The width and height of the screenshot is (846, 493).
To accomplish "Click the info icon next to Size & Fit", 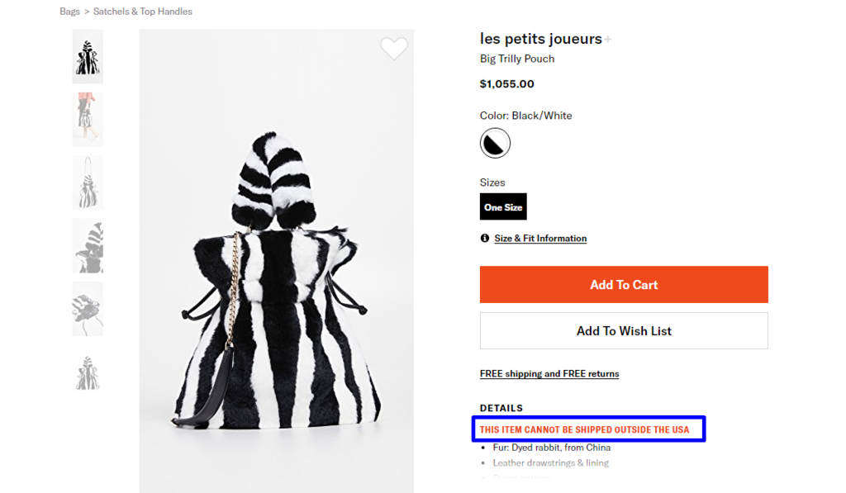I will (485, 239).
